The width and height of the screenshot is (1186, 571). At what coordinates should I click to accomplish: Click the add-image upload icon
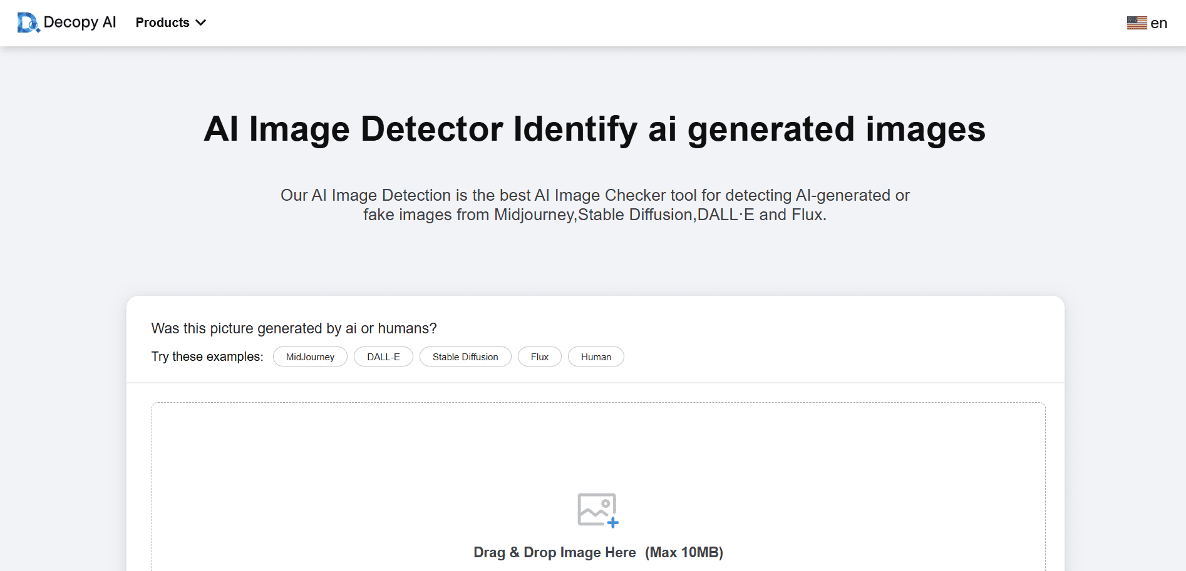pos(597,510)
